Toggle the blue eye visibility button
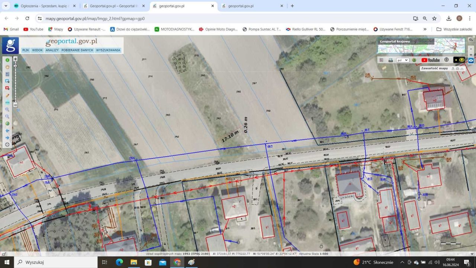 pyautogui.click(x=471, y=60)
